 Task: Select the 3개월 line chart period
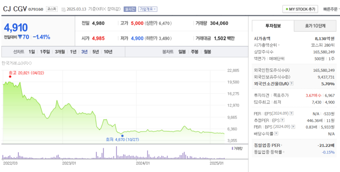(x=60, y=51)
